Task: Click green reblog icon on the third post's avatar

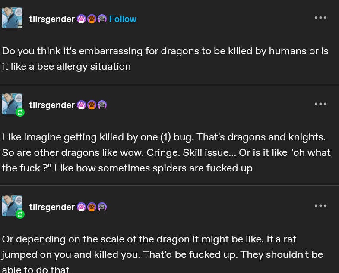Action: tap(20, 214)
